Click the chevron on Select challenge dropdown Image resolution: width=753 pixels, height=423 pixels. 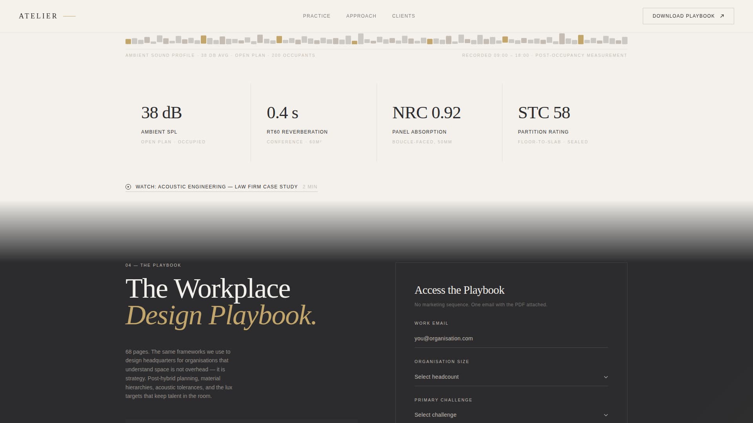pos(606,415)
